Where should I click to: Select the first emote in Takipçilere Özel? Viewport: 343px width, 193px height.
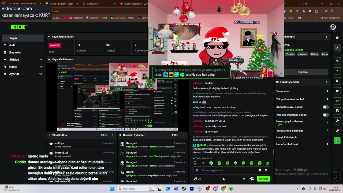tap(195, 163)
